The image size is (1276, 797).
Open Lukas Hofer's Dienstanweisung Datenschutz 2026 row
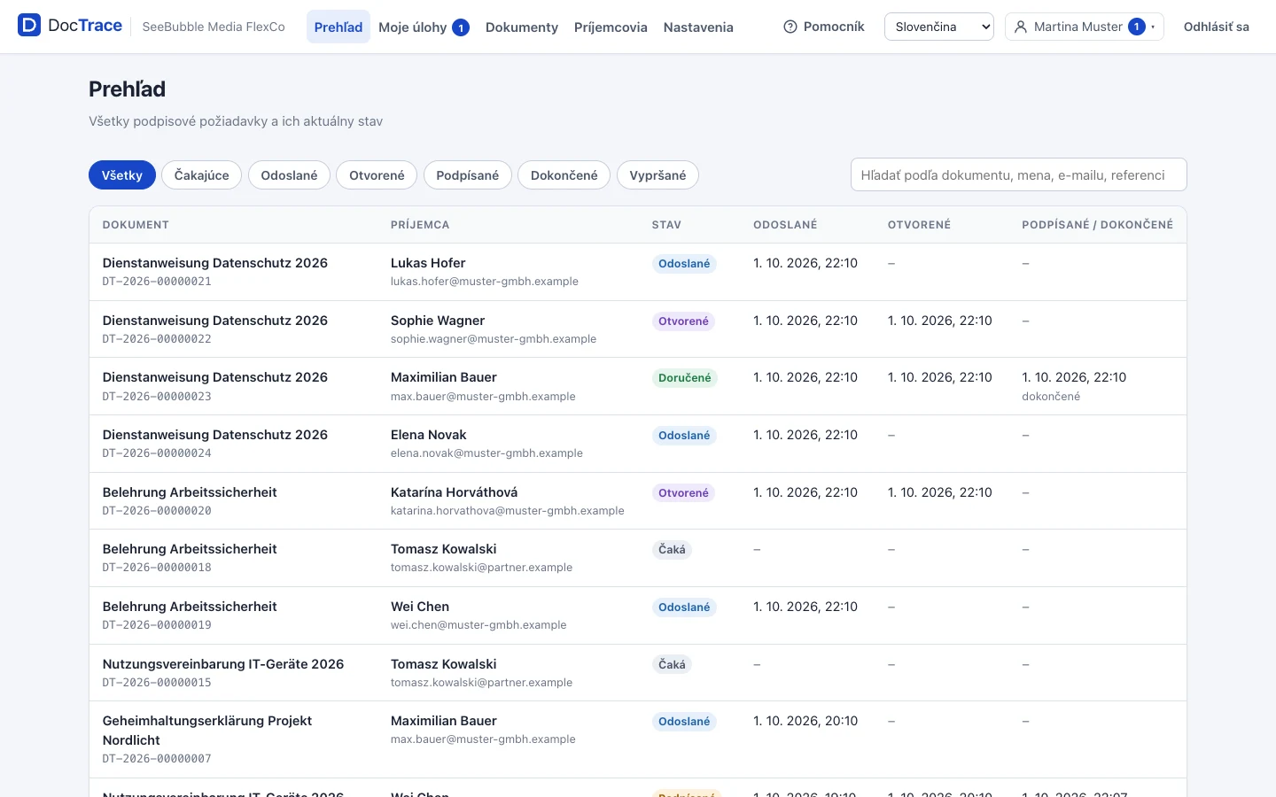click(x=638, y=272)
